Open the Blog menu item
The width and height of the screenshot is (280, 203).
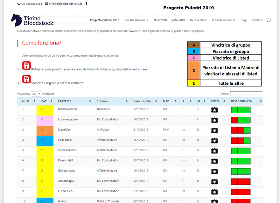243,20
